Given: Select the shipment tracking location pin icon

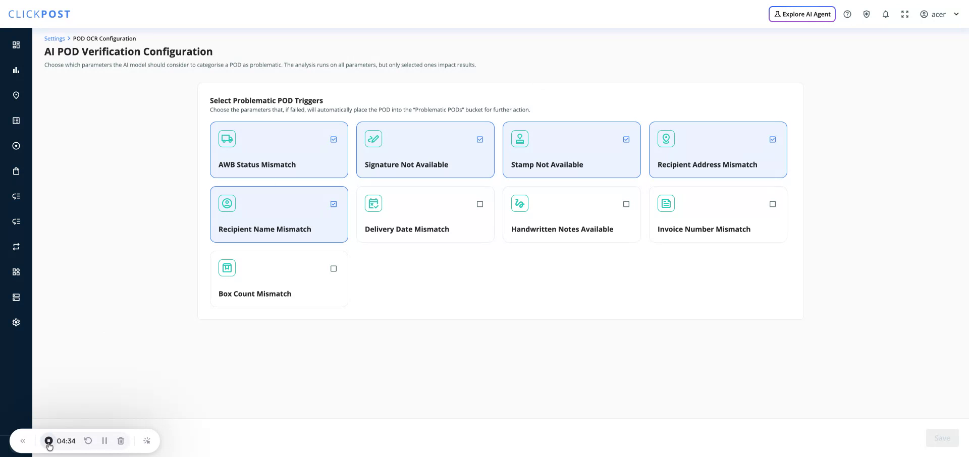Looking at the screenshot, I should tap(16, 95).
